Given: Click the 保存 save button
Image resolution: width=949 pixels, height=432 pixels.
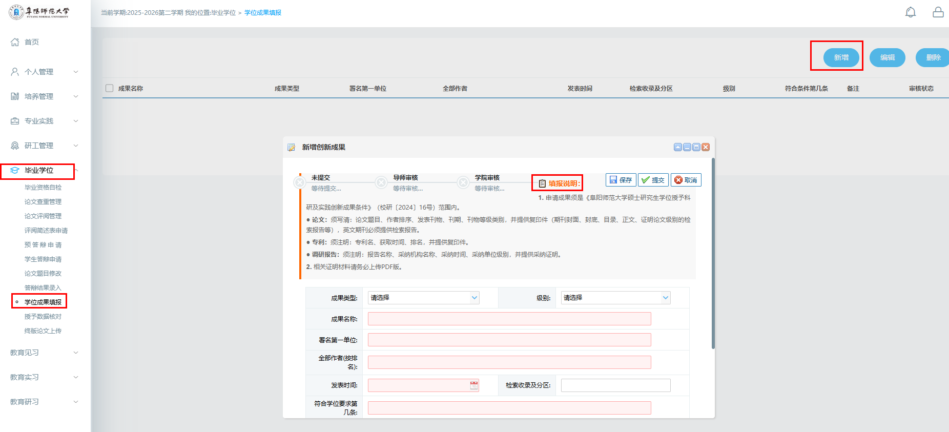Looking at the screenshot, I should pos(621,180).
